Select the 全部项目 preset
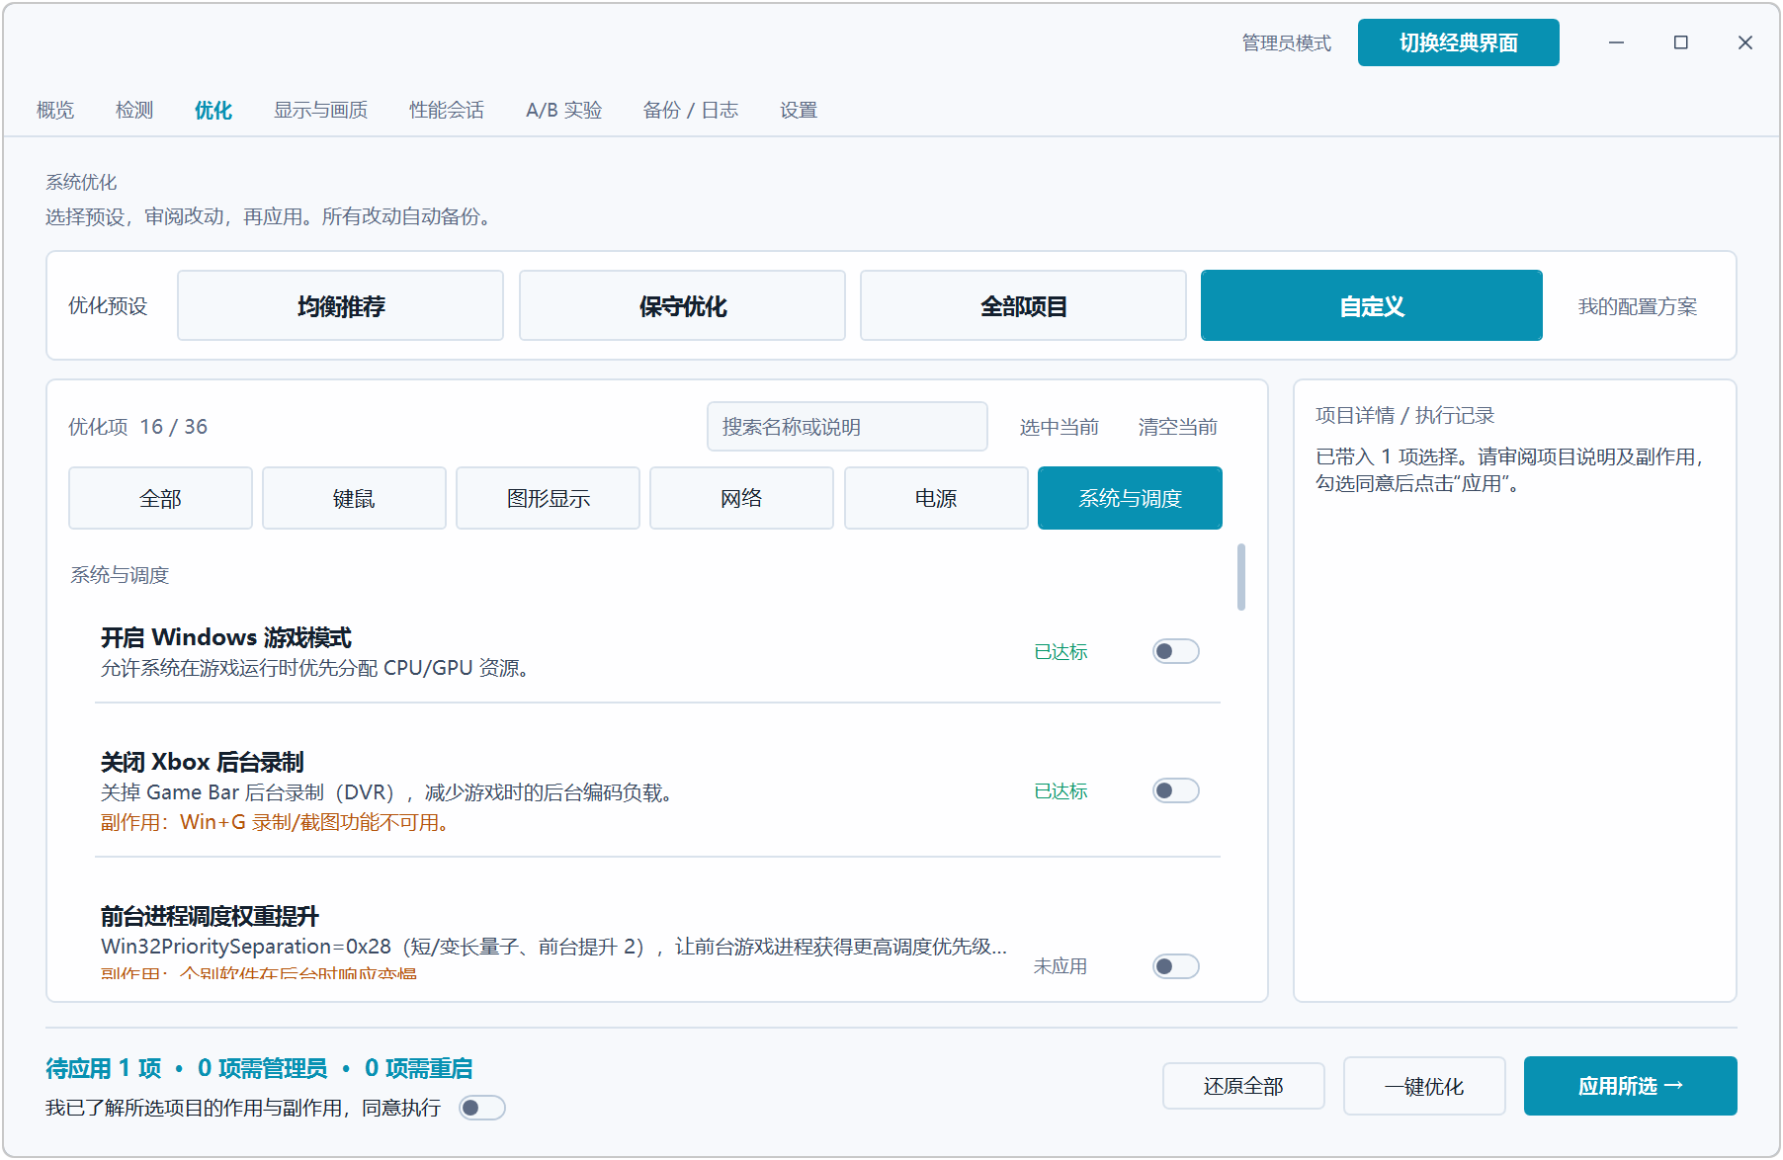The image size is (1783, 1160). (1023, 305)
